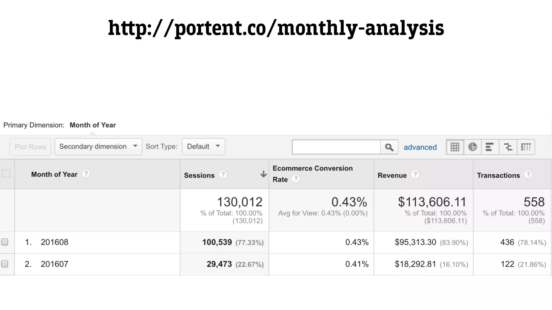Select revenue value $18,292.81
The image size is (552, 310).
(x=415, y=264)
